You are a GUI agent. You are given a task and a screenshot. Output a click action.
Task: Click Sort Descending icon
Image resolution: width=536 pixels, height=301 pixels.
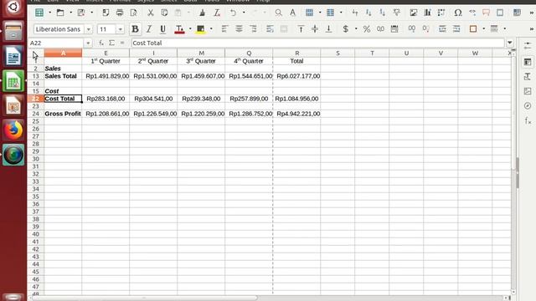coord(382,13)
